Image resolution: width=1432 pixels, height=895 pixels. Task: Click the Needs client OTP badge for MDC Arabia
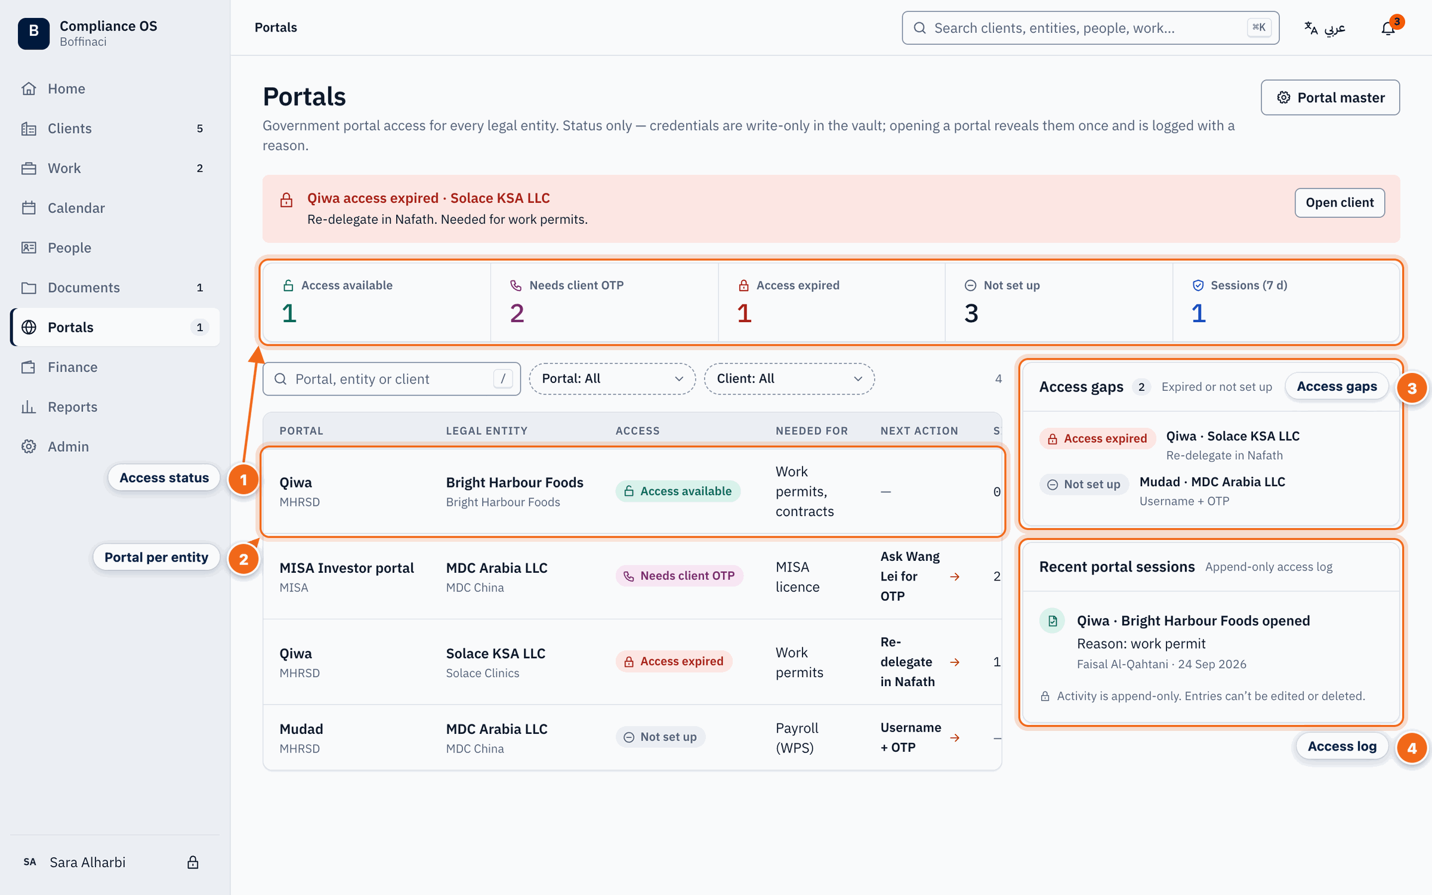point(679,576)
